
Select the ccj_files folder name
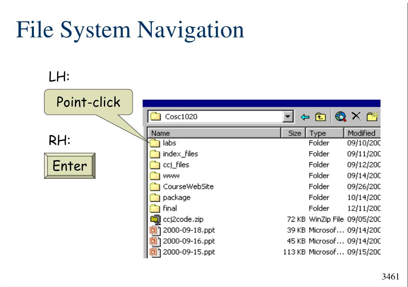click(x=176, y=165)
